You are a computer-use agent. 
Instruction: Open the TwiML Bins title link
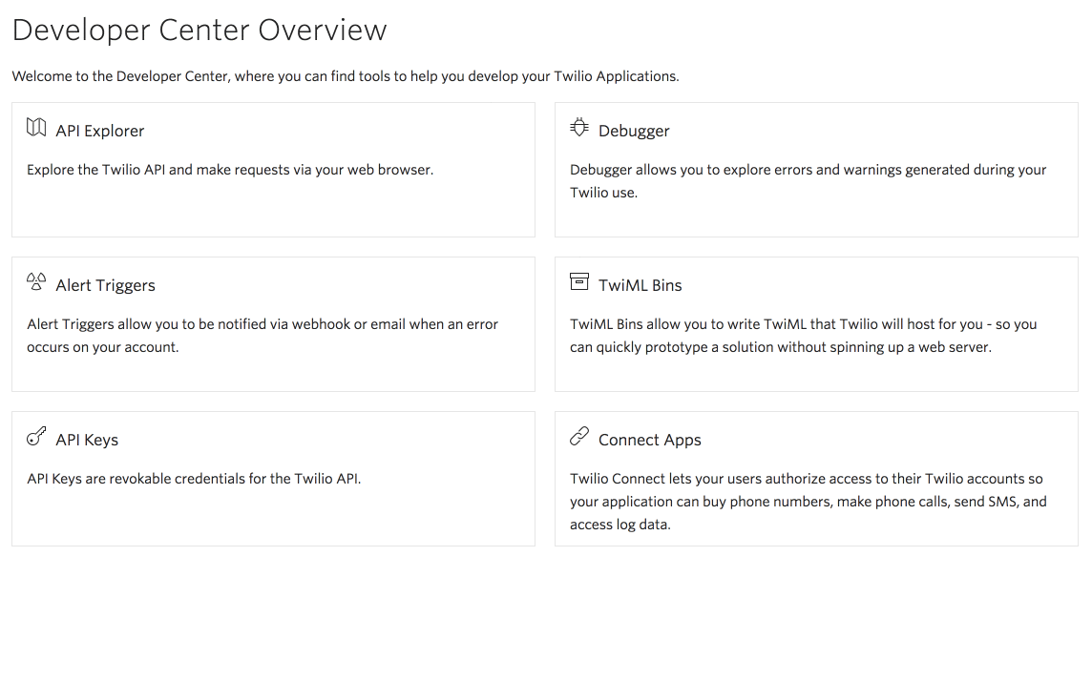coord(640,285)
